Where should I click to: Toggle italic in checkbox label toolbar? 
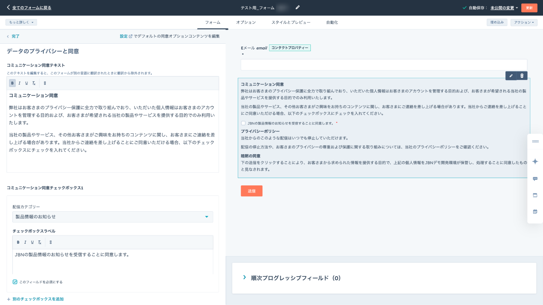tap(25, 242)
